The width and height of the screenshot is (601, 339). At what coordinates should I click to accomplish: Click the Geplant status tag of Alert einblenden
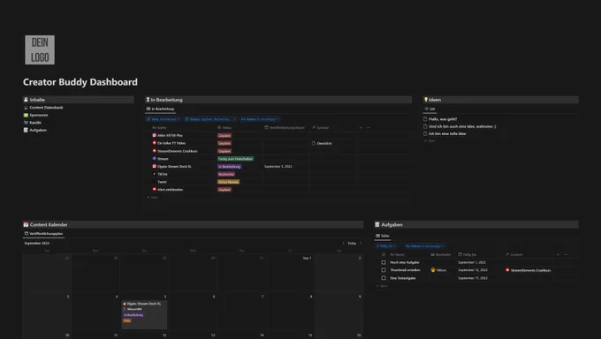pos(224,190)
